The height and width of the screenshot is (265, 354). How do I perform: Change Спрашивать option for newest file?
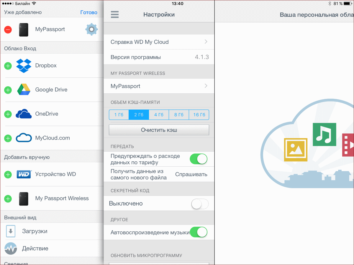pyautogui.click(x=191, y=174)
